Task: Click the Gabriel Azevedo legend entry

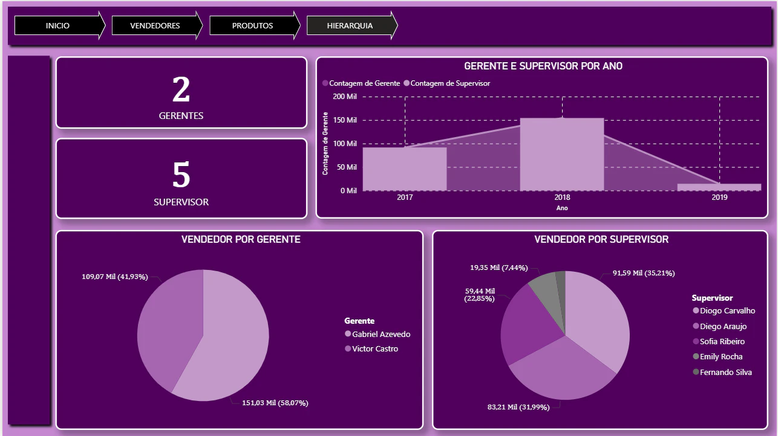Action: point(378,334)
